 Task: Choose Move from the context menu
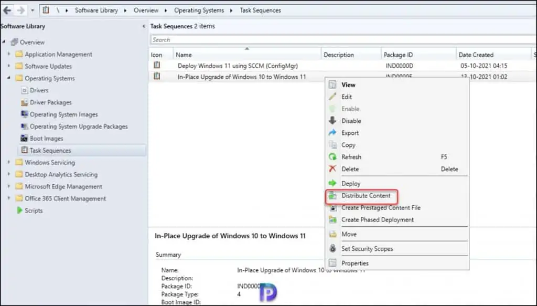point(398,235)
